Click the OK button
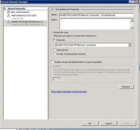140x130 pixels. click(x=90, y=124)
